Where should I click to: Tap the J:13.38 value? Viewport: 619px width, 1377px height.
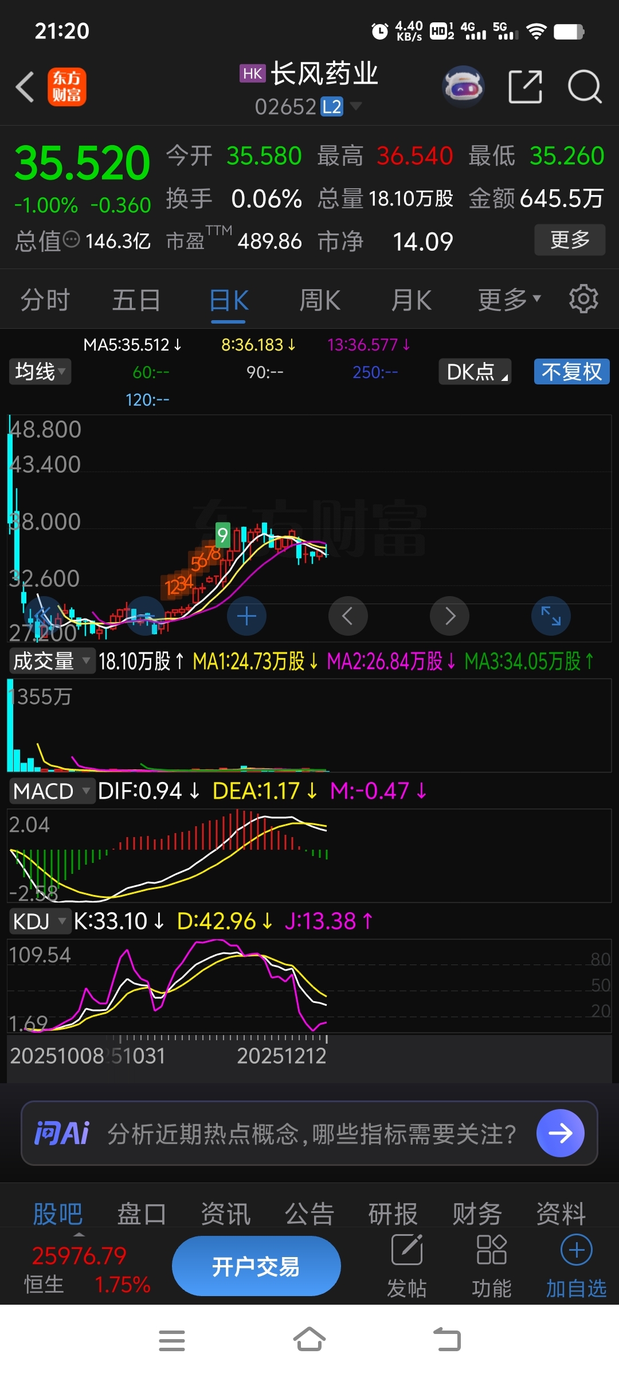point(329,921)
